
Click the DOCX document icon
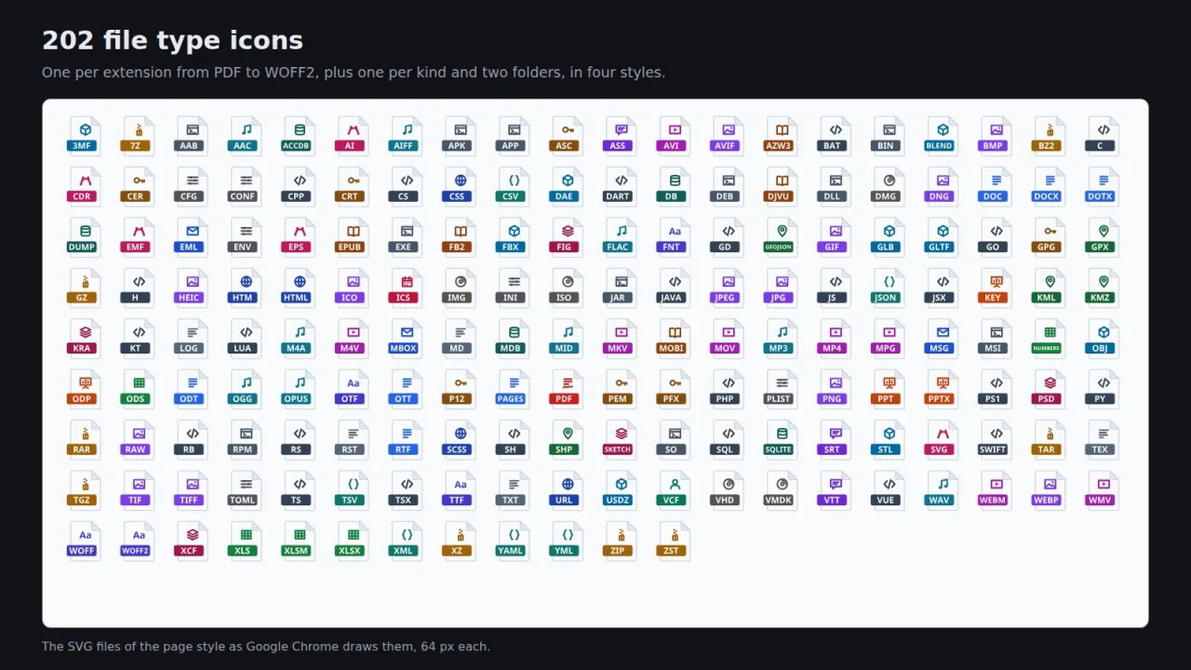point(1050,186)
